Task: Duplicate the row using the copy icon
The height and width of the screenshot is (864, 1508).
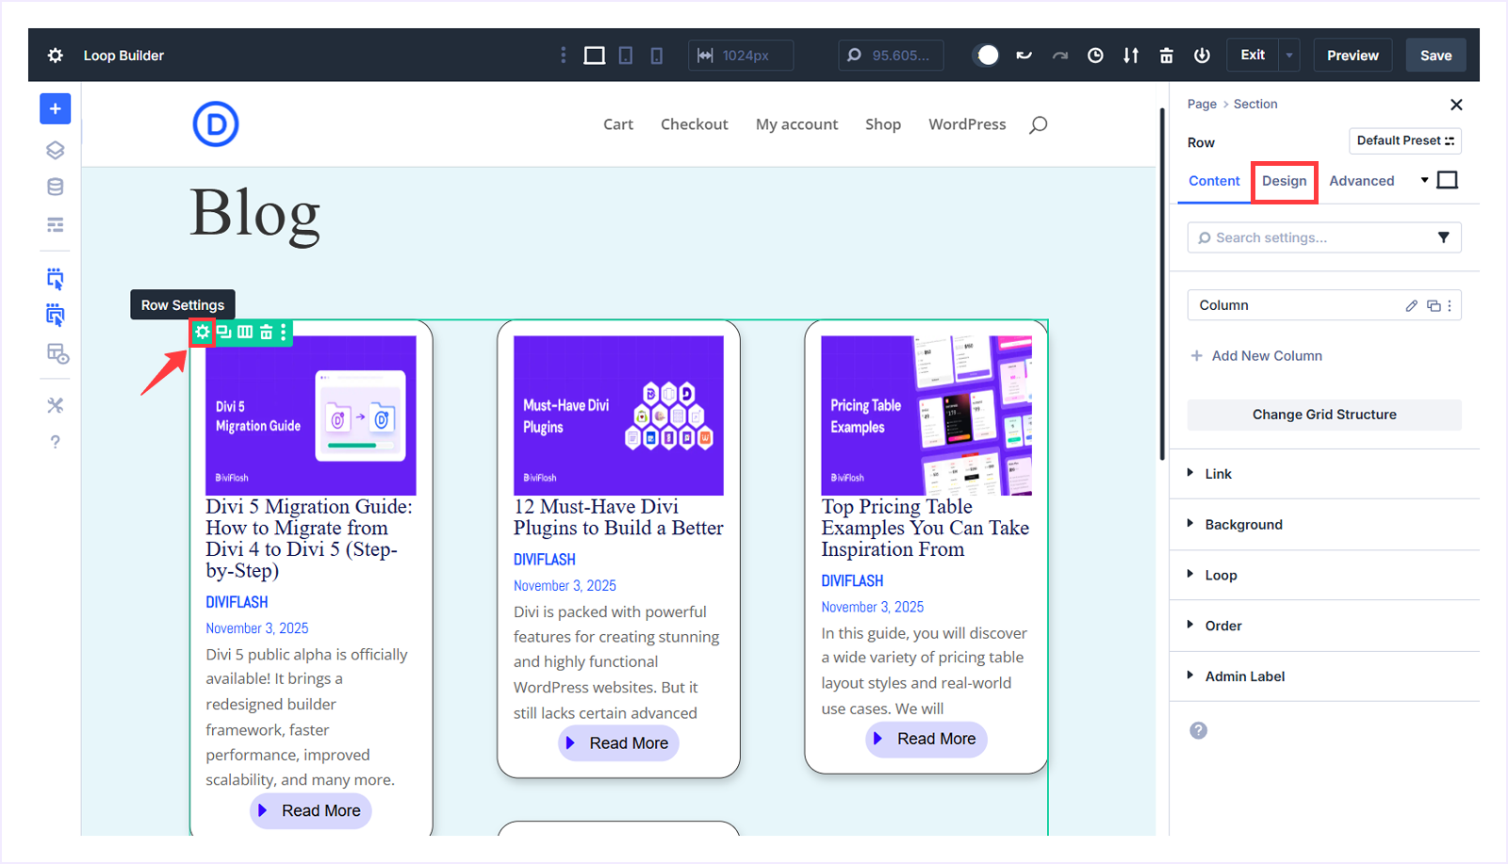Action: tap(224, 332)
